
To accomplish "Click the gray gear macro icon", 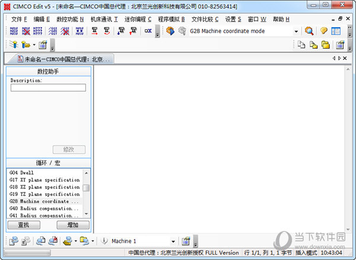I will coord(182,31).
